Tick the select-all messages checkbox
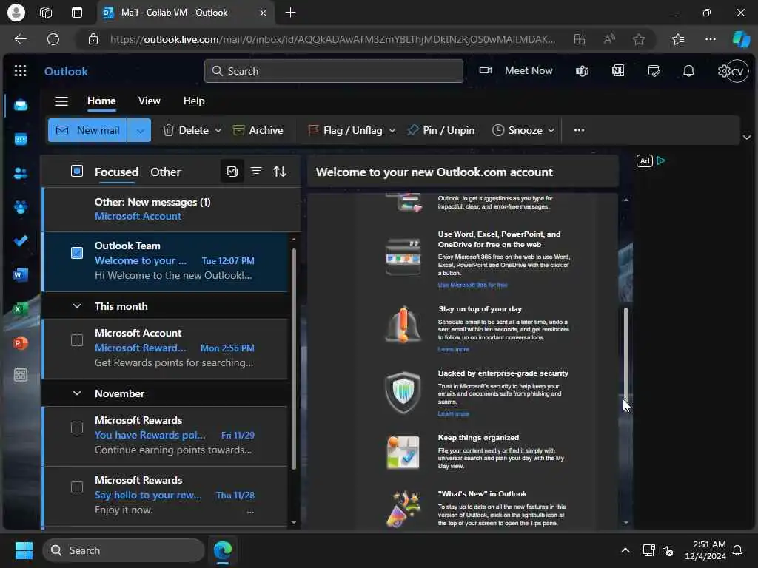 (x=77, y=171)
